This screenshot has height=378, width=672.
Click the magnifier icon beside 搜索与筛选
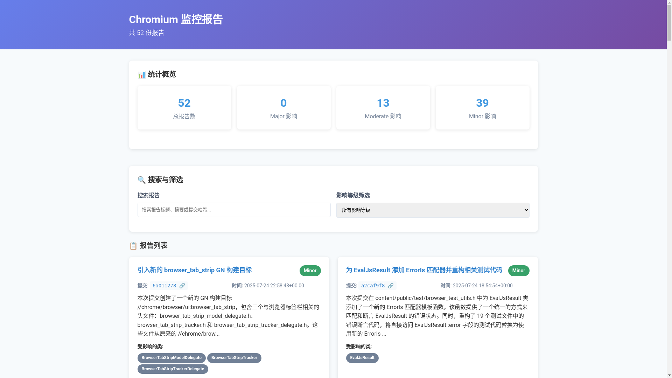(141, 180)
